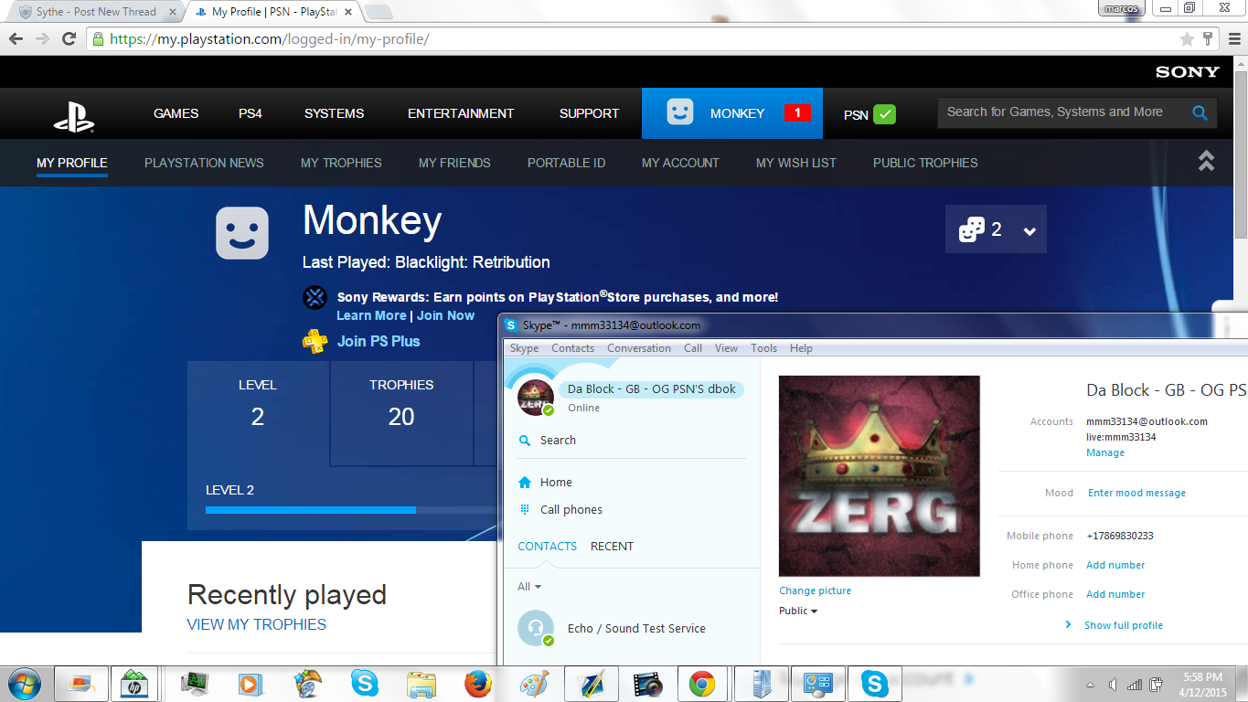Click the PlayStation logo icon
The width and height of the screenshot is (1248, 702).
[73, 115]
